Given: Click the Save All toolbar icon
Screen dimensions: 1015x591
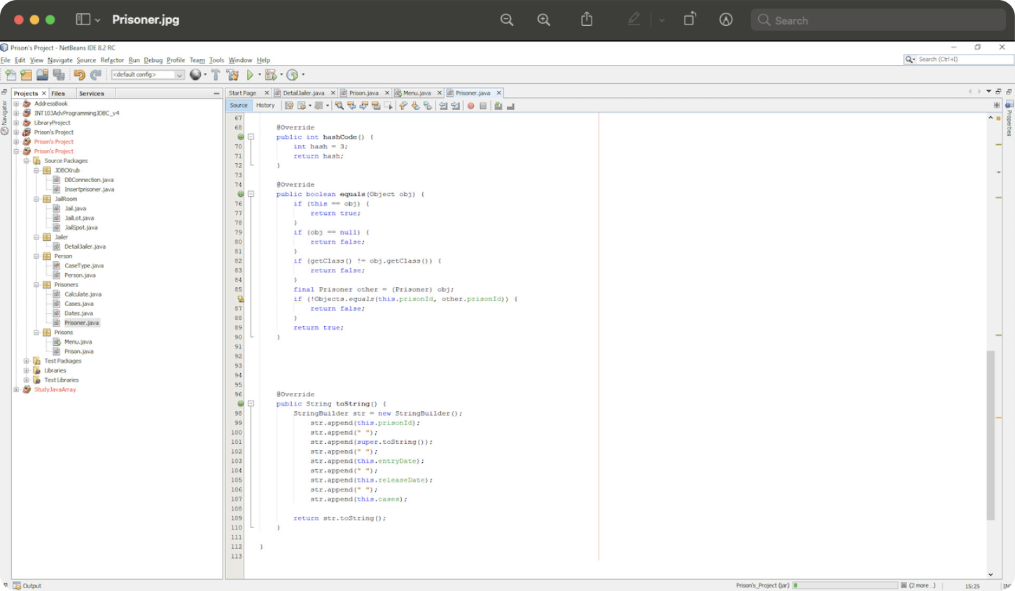Looking at the screenshot, I should pyautogui.click(x=59, y=75).
